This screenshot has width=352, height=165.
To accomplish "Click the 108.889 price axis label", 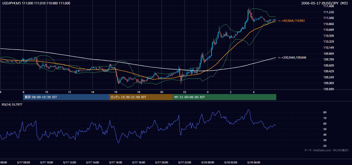I will pos(329,89).
